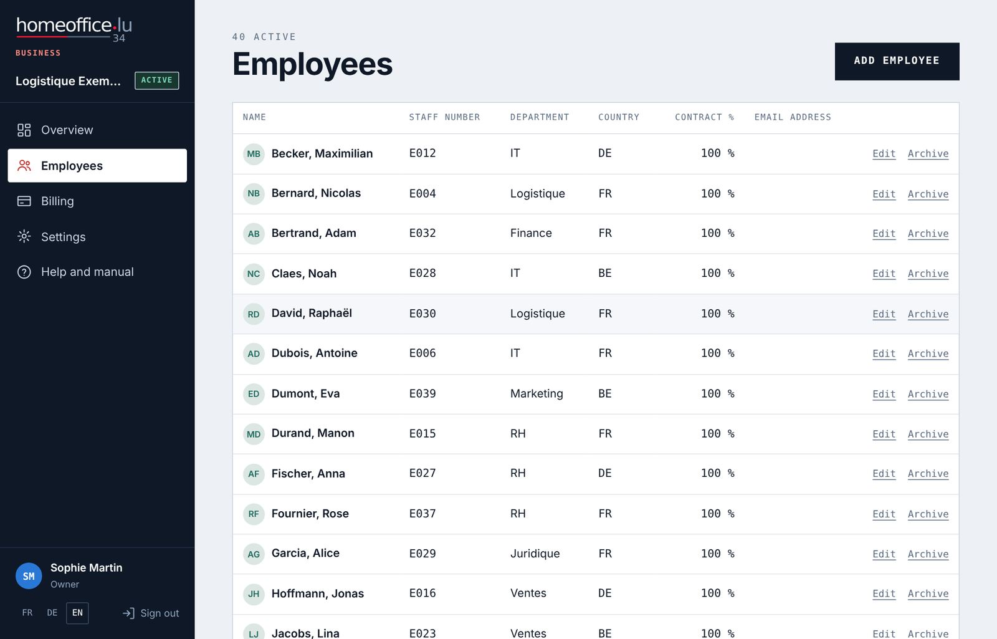Archive Hoffmann, Jonas

click(928, 593)
